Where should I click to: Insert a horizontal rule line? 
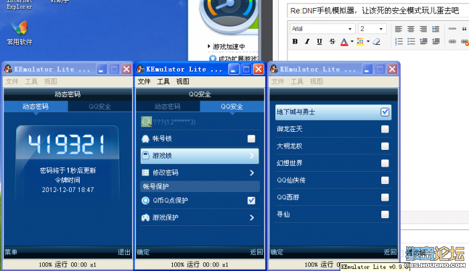tap(452, 29)
